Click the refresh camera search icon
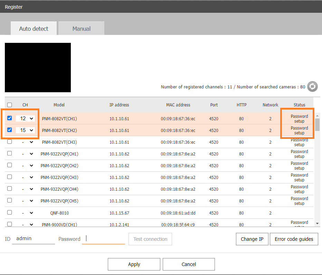Image resolution: width=322 pixels, height=275 pixels. click(x=312, y=87)
